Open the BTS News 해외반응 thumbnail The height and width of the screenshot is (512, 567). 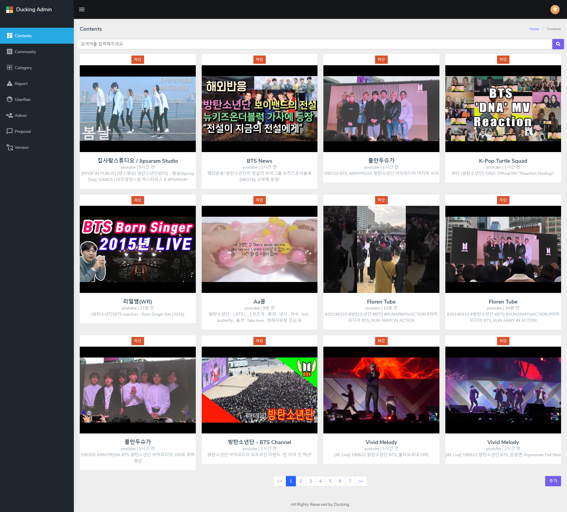259,109
